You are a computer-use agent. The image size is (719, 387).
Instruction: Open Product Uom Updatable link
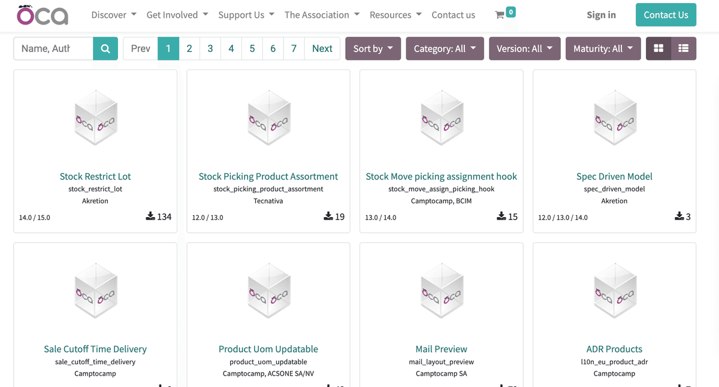(268, 349)
